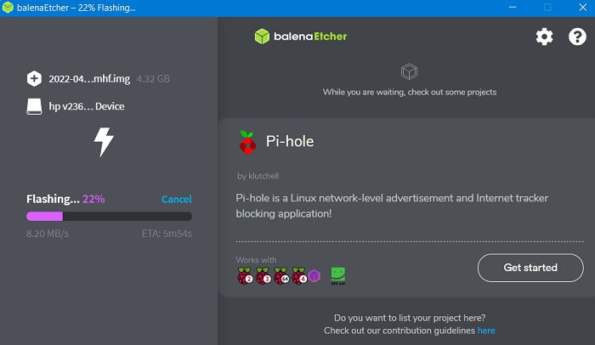
Task: Open the settings gear icon
Action: tap(544, 37)
